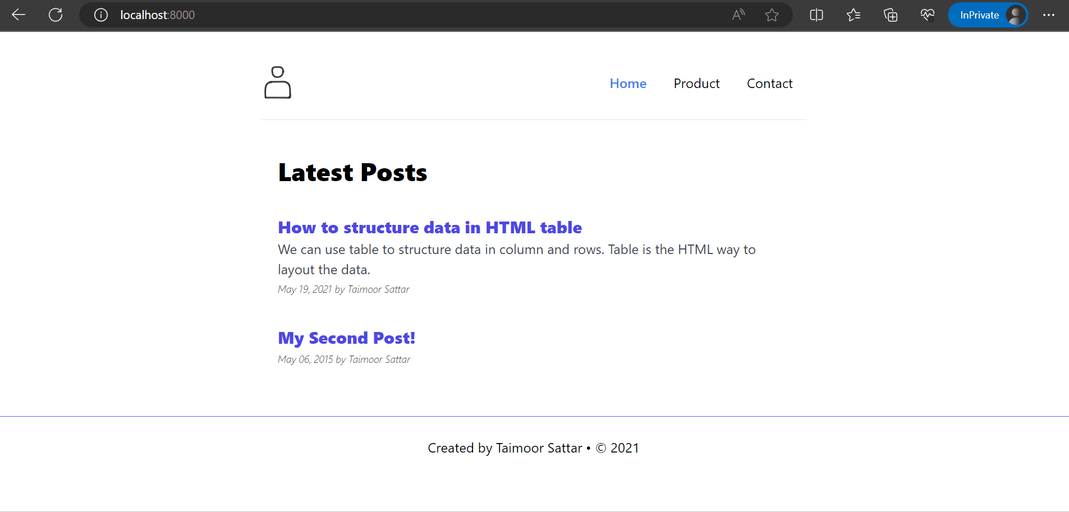1069x512 pixels.
Task: Refresh the localhost:8000 page
Action: click(56, 15)
